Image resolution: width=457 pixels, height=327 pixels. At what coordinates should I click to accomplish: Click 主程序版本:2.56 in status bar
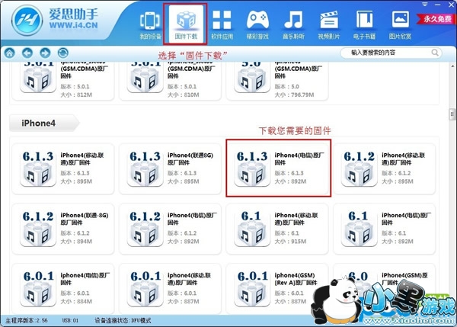point(27,321)
